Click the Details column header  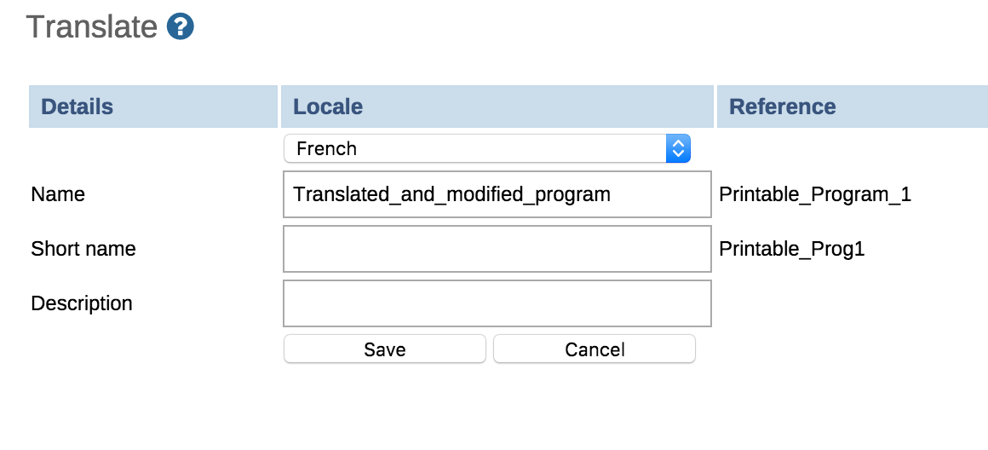pos(78,107)
